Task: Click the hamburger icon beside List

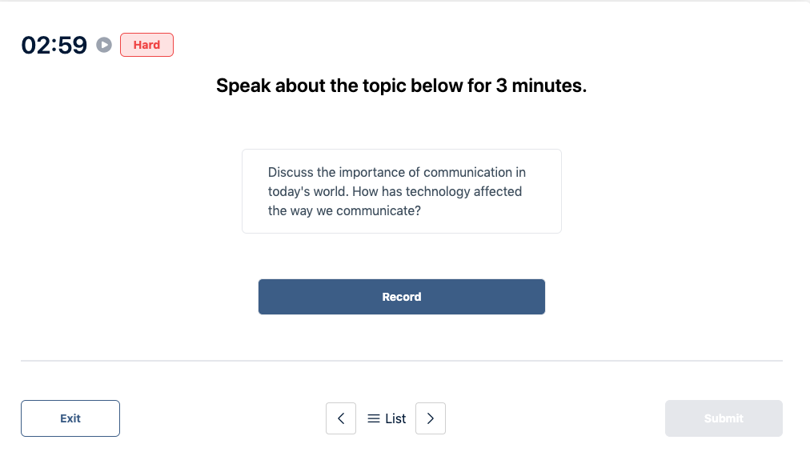Action: [x=373, y=418]
